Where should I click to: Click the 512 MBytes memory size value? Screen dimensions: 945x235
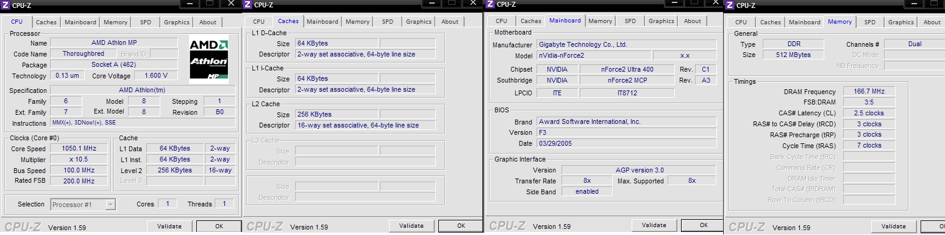click(x=793, y=55)
